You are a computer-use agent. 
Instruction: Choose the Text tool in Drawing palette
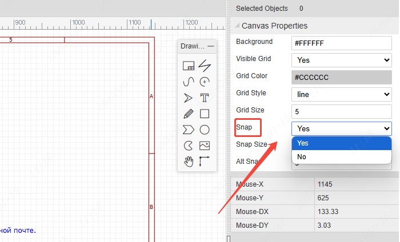pos(205,98)
